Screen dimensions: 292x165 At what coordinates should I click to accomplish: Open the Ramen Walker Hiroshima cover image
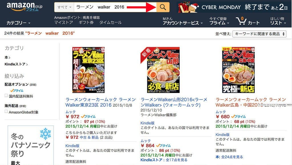coord(238,70)
